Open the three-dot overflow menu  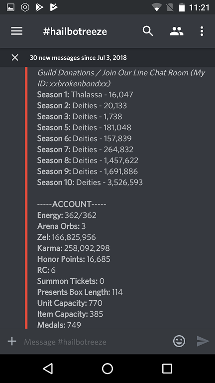[202, 31]
